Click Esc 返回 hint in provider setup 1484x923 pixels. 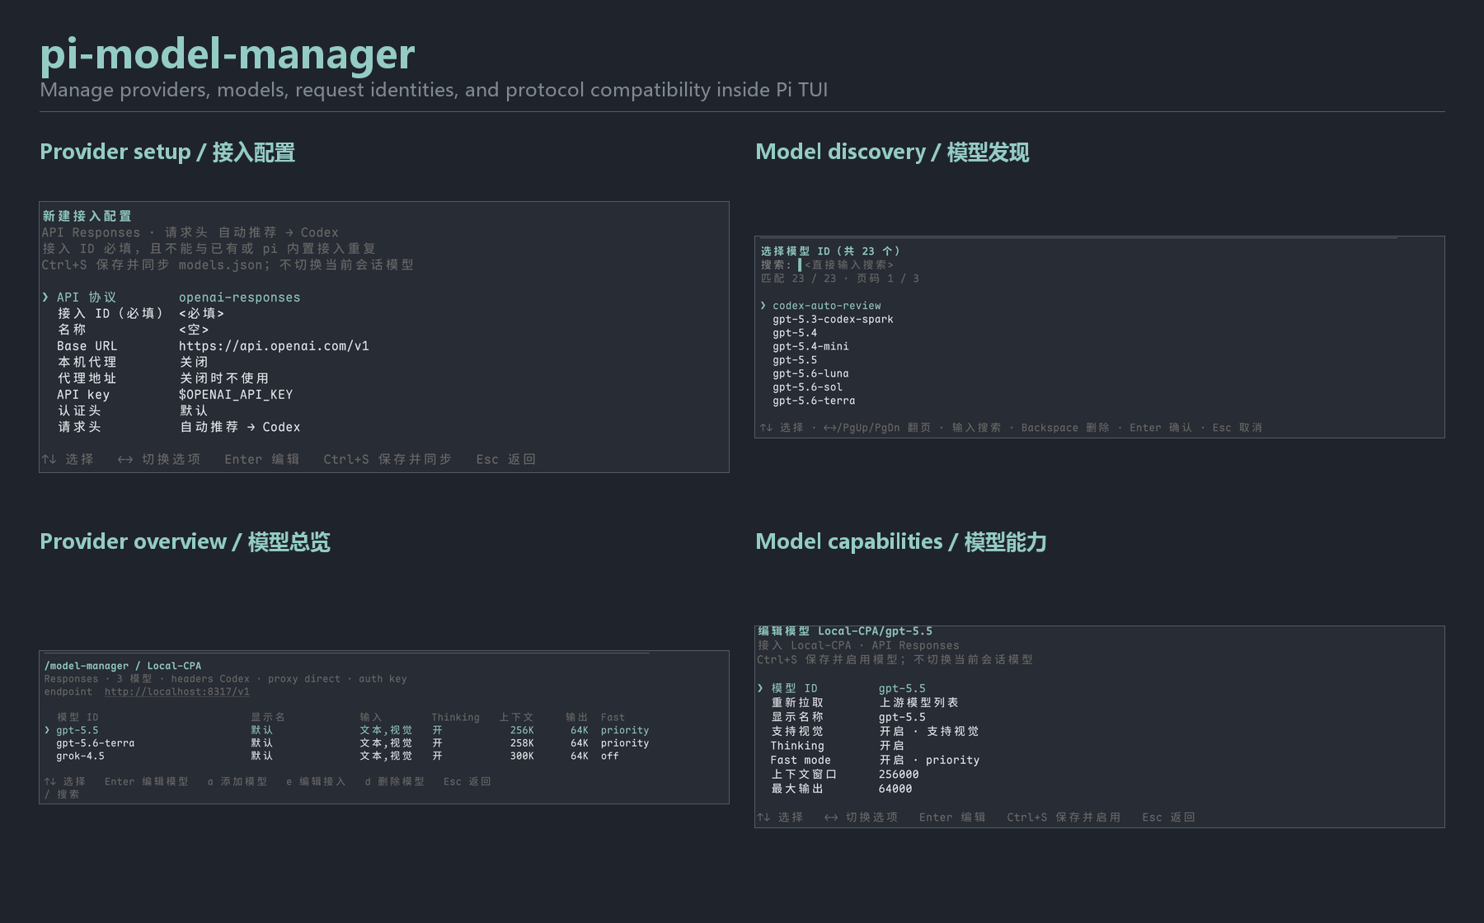pyautogui.click(x=505, y=459)
